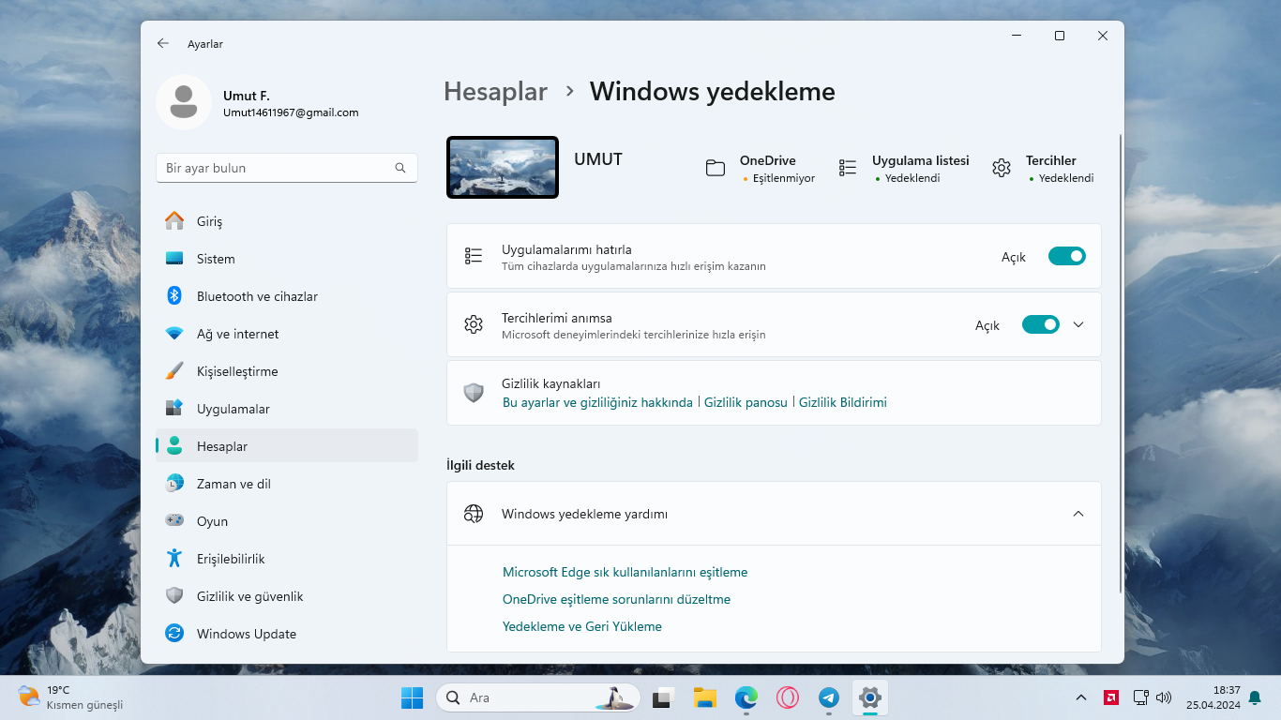
Task: Open Yedekleme ve Geri Yükleme link
Action: [582, 626]
